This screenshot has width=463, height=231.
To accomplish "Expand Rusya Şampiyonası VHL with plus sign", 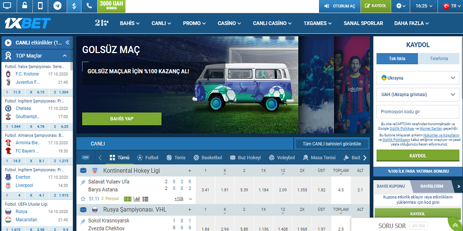I will pos(189,209).
